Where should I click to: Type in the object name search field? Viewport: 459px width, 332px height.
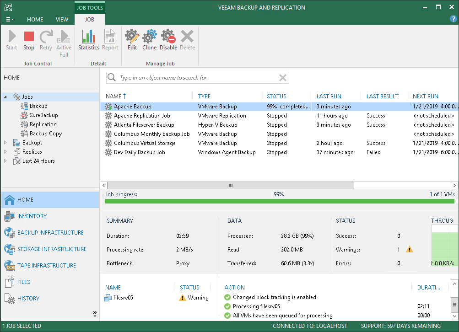(x=192, y=78)
